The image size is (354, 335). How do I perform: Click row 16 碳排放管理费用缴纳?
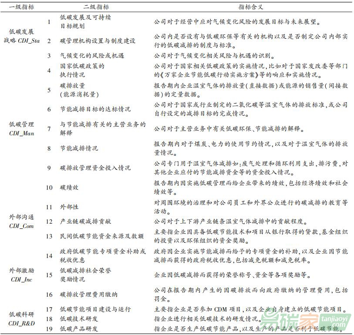pyautogui.click(x=89, y=295)
